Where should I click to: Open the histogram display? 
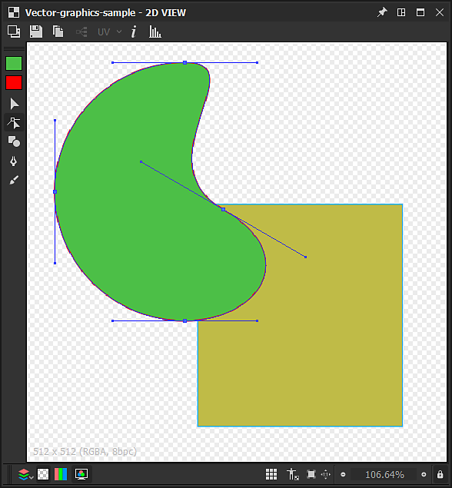point(155,32)
